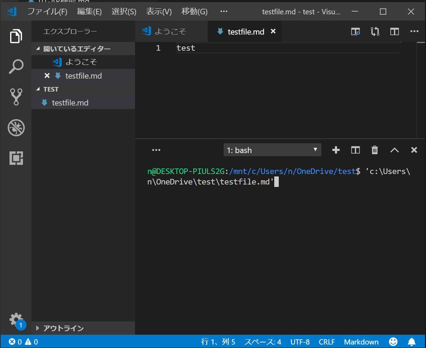Viewport: 426px width, 348px height.
Task: Open the 選択(S) menu
Action: [124, 12]
